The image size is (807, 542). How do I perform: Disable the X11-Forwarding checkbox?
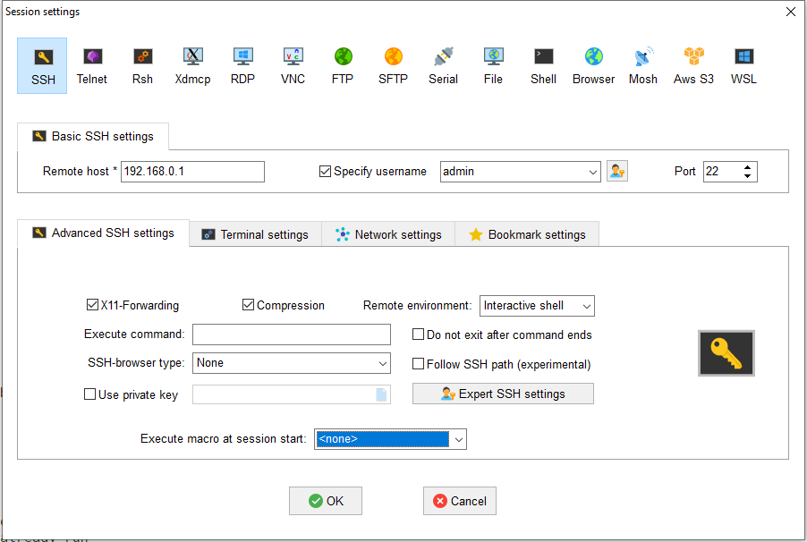pyautogui.click(x=92, y=305)
